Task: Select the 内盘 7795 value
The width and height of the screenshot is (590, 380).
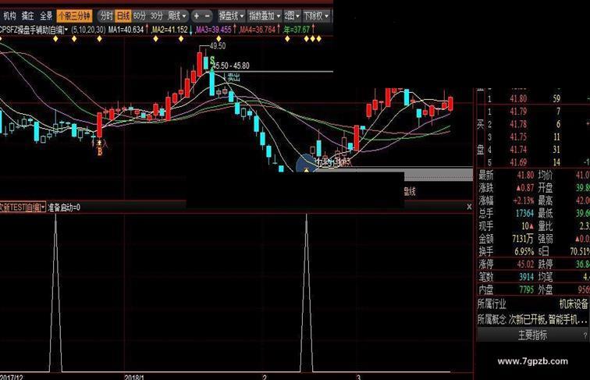Action: [x=527, y=289]
